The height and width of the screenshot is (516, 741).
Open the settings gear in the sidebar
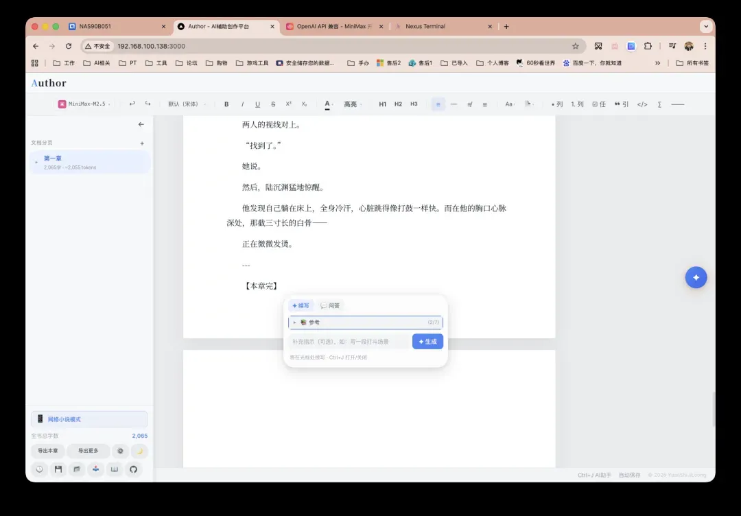(120, 451)
